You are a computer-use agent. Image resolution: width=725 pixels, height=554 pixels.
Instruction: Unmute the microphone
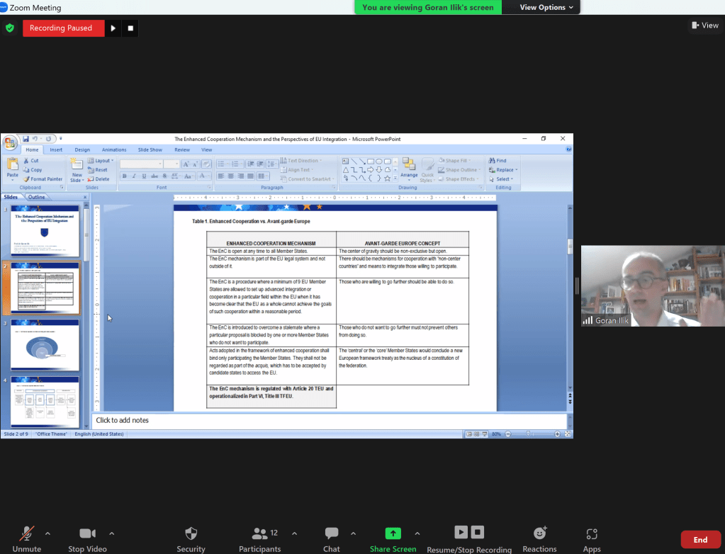[27, 533]
